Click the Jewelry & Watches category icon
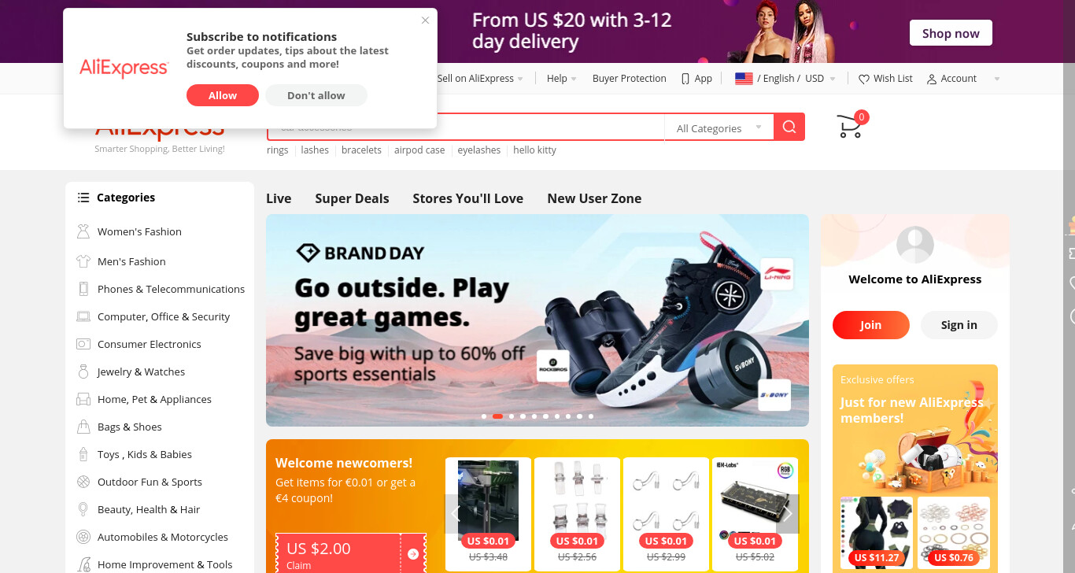Viewport: 1075px width, 573px height. tap(83, 372)
